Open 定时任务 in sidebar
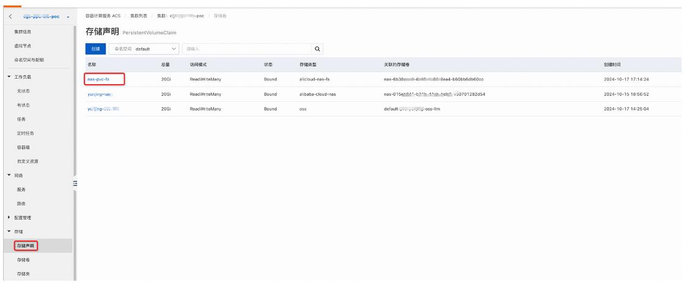The height and width of the screenshot is (288, 684). pyautogui.click(x=25, y=134)
